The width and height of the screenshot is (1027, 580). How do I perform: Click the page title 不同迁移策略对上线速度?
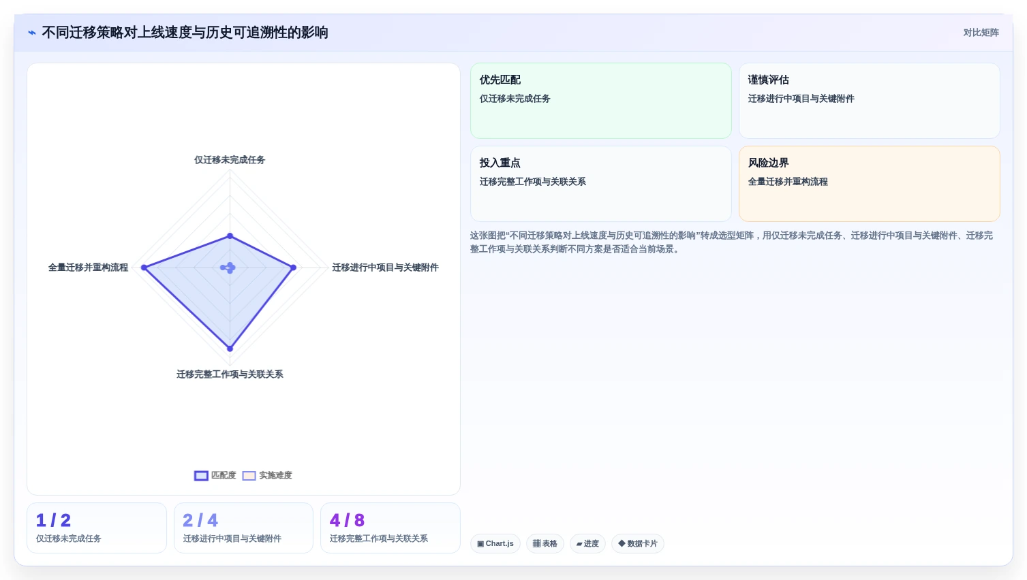pos(185,33)
